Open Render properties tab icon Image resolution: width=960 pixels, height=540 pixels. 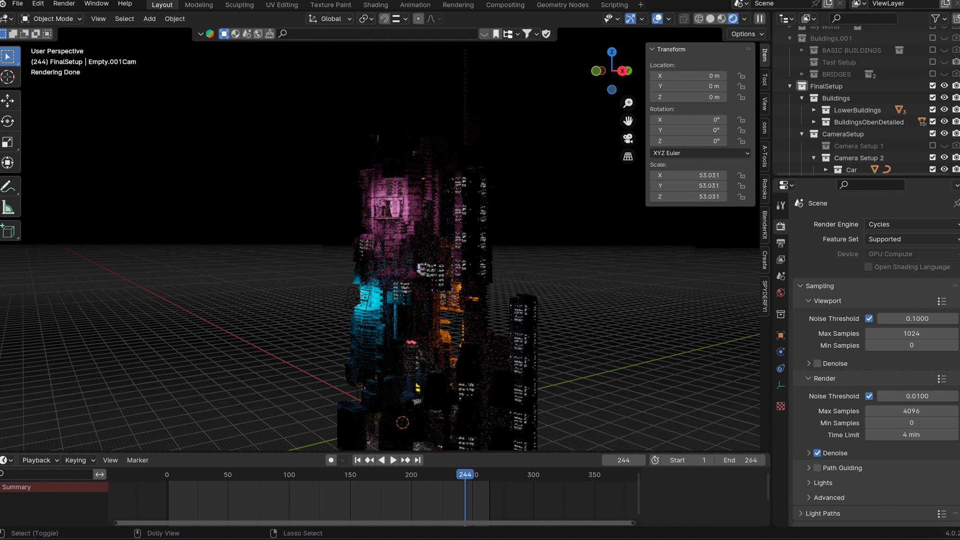click(780, 226)
